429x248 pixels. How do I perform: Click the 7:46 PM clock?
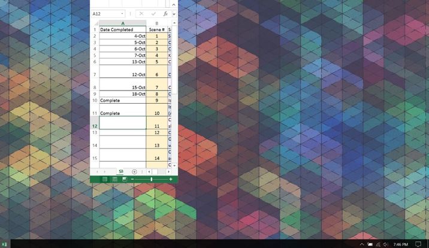401,244
